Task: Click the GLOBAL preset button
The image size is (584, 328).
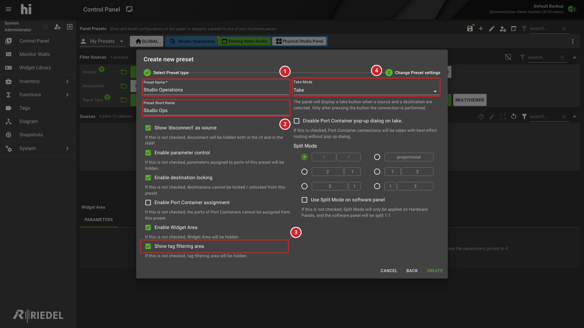Action: click(x=147, y=41)
